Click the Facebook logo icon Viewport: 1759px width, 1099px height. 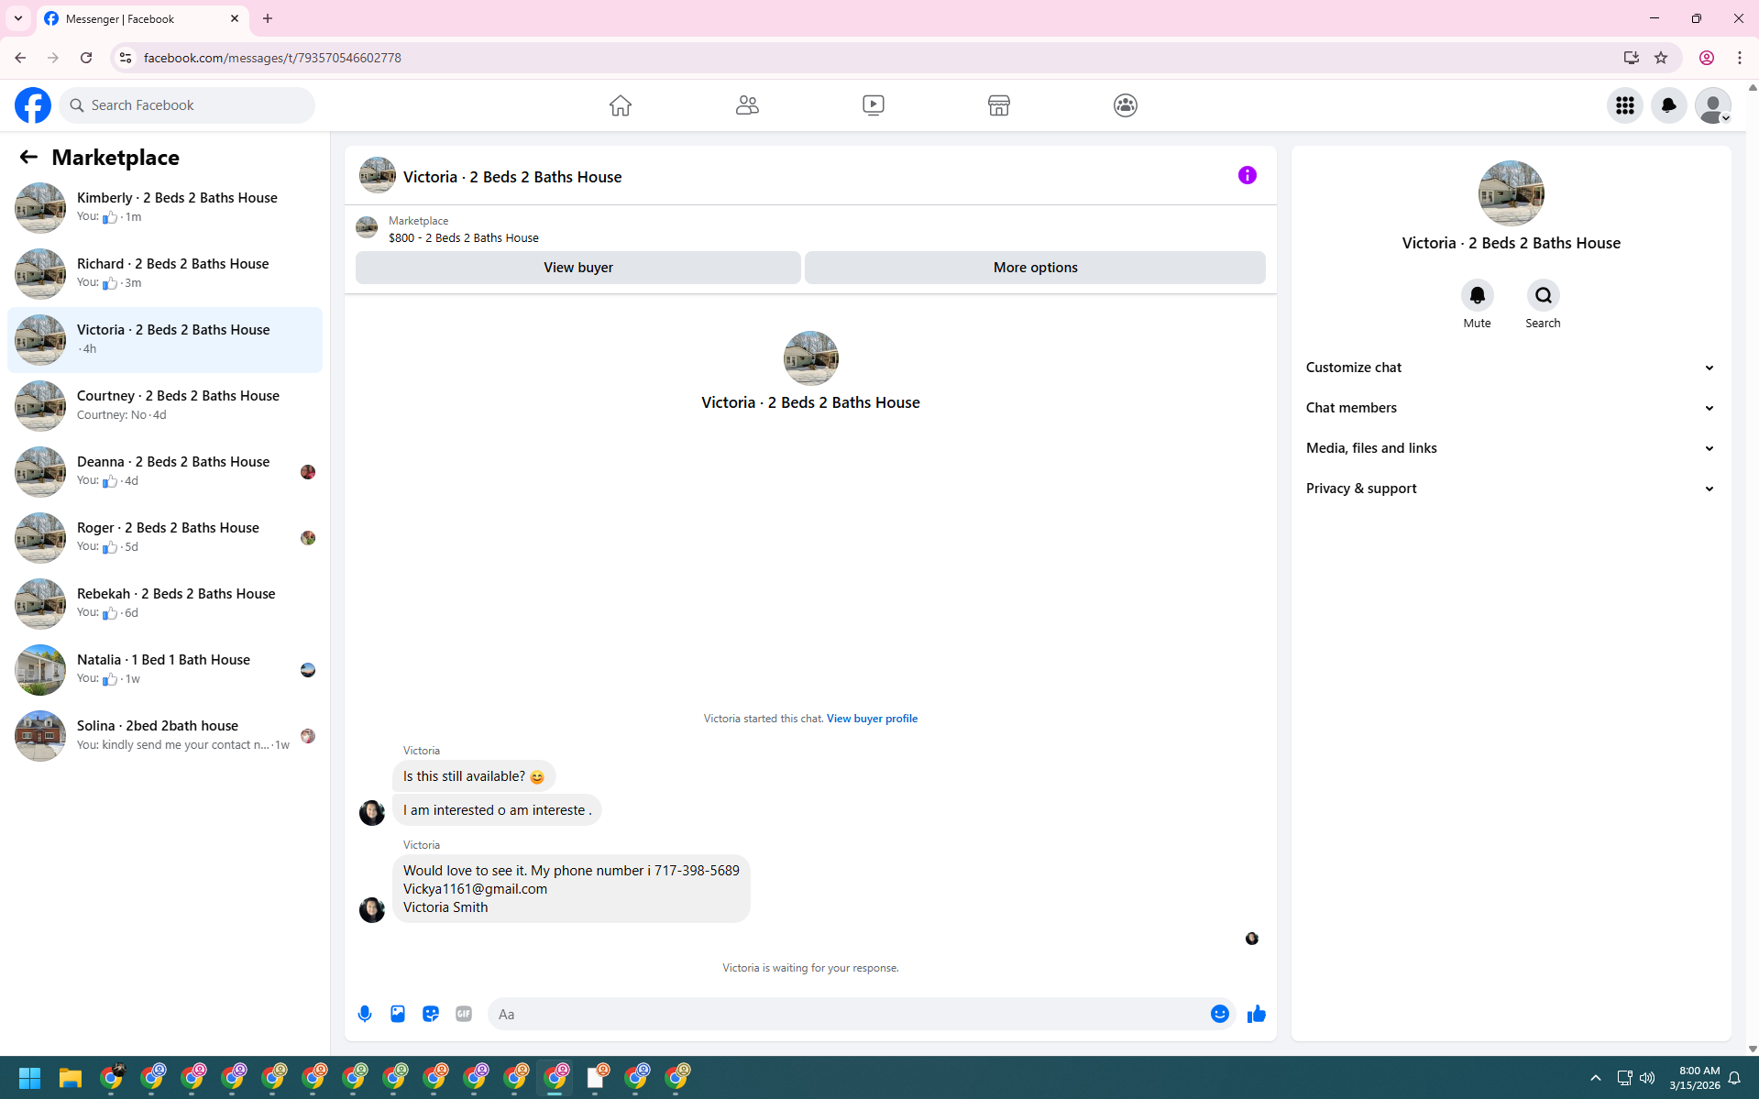tap(33, 105)
